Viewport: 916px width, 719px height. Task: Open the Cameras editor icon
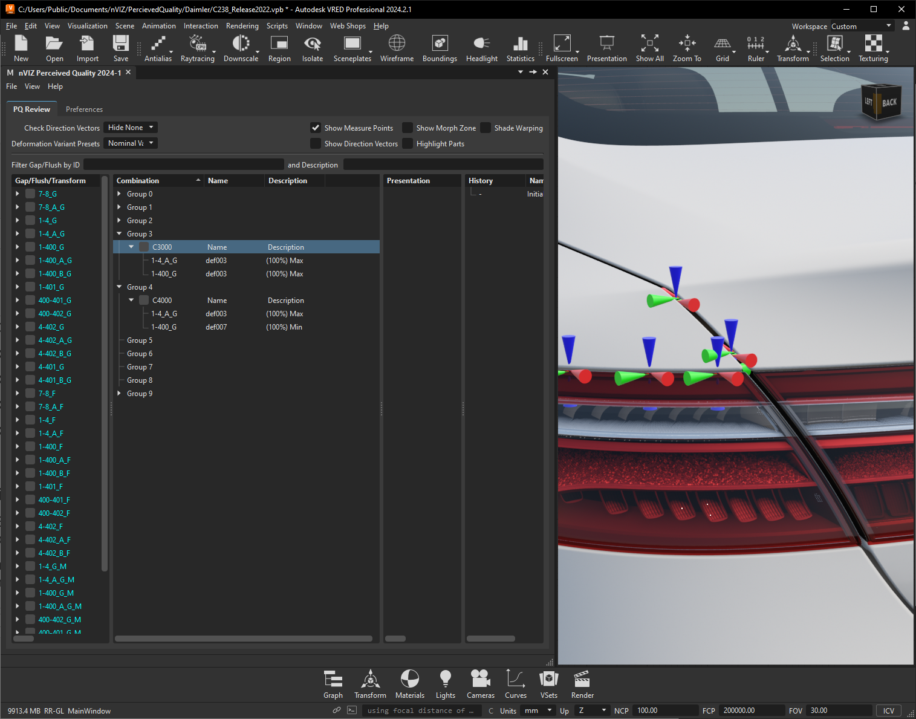click(x=481, y=685)
